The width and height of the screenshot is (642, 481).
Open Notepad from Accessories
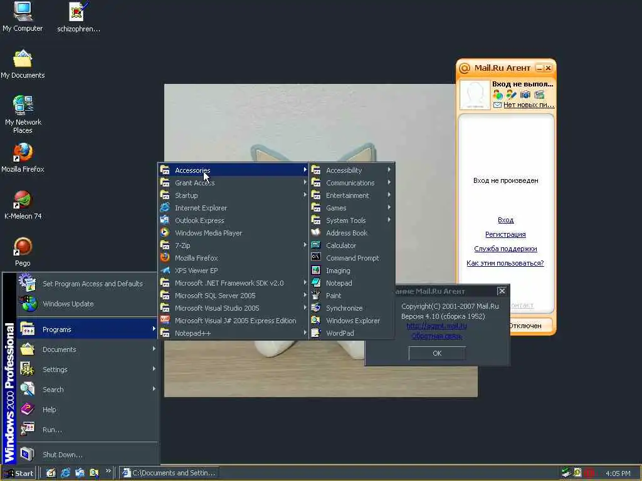click(x=352, y=283)
